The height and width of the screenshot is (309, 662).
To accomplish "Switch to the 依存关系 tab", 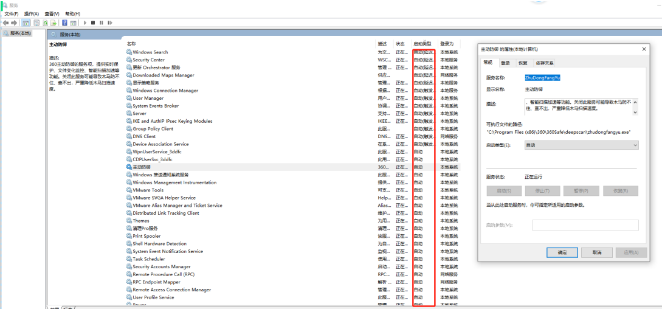I will [x=545, y=63].
